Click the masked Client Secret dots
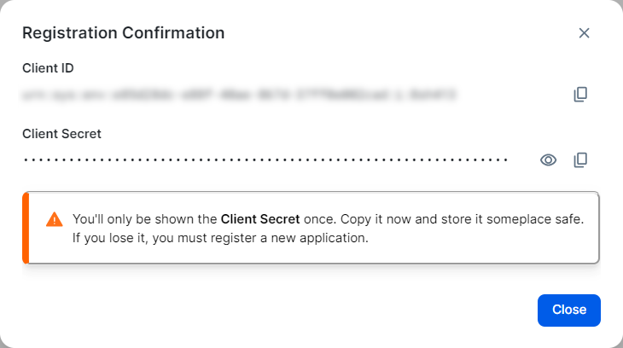 [x=265, y=159]
